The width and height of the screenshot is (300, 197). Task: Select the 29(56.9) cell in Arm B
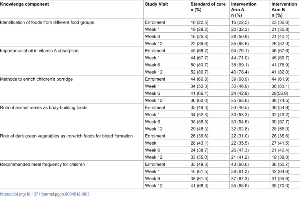coord(280,94)
